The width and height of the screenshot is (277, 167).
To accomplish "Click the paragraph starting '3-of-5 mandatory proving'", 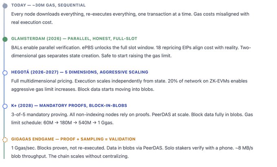I will [130, 118].
